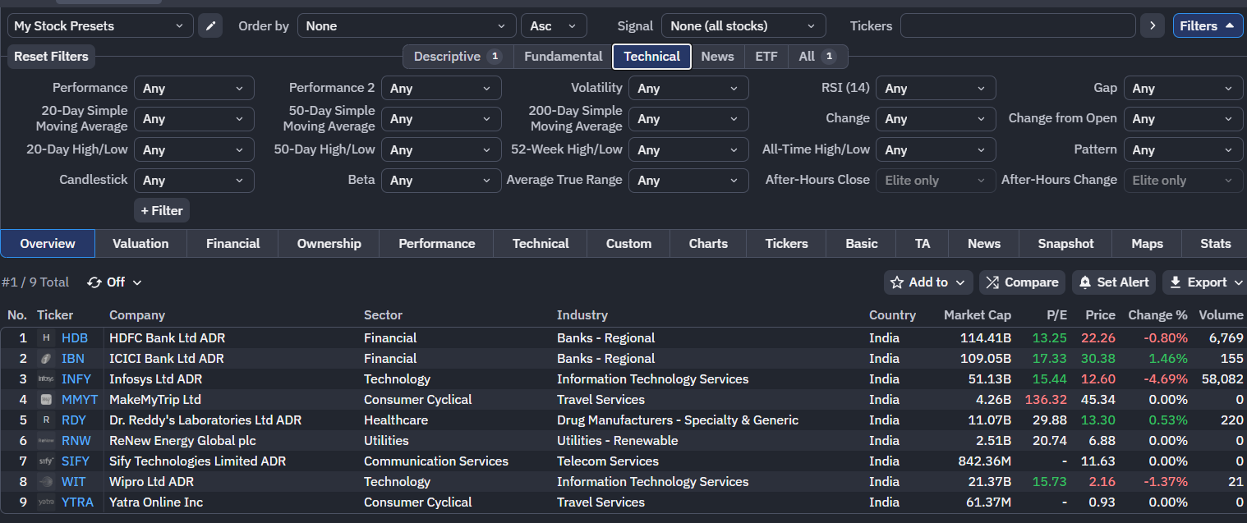Open the Ownership view tab

tap(329, 244)
